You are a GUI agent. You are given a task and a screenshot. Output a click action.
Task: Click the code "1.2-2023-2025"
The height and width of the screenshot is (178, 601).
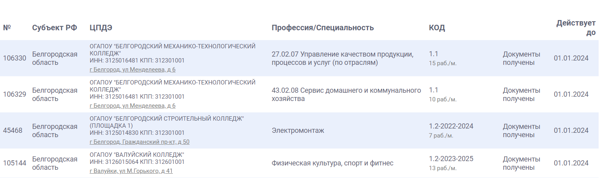(x=451, y=159)
